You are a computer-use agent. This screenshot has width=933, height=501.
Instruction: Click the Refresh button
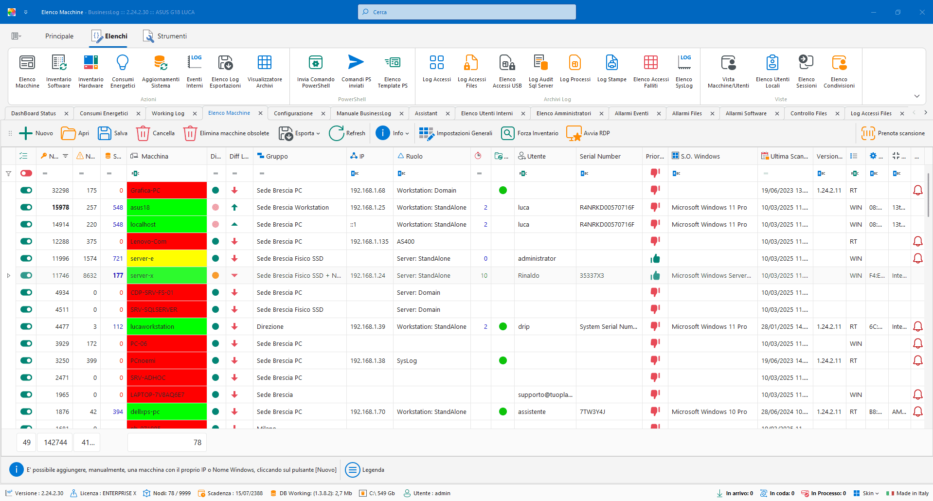tap(347, 133)
